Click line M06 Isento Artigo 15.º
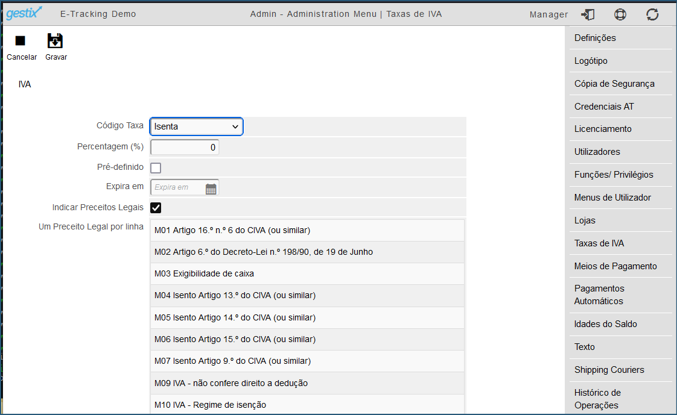 [307, 339]
